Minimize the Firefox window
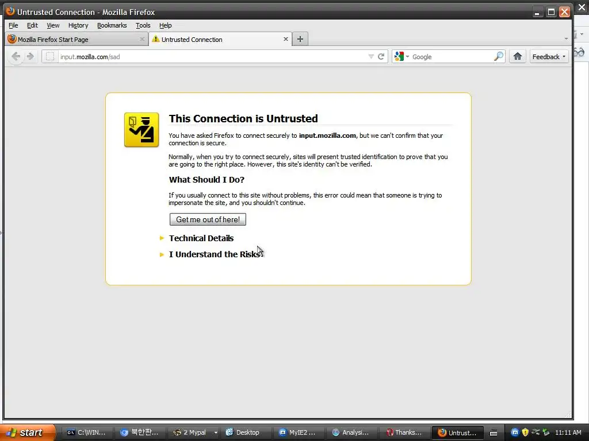The image size is (589, 441). coord(537,12)
